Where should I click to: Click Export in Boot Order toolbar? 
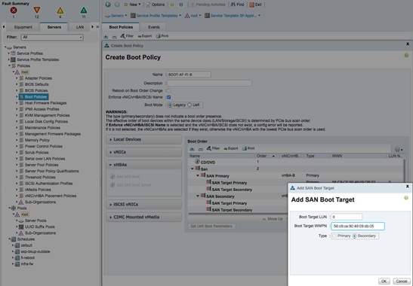click(x=231, y=149)
